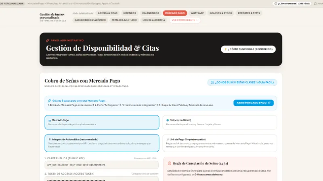This screenshot has height=181, width=323.
Task: Click the chevron in Ver como cliente
Action: tap(197, 20)
